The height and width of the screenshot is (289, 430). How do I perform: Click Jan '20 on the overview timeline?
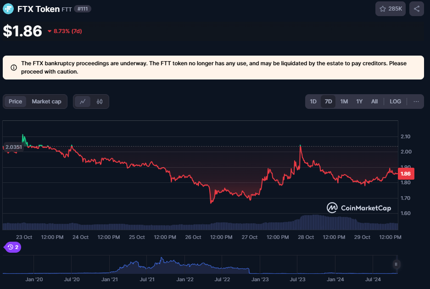34,279
